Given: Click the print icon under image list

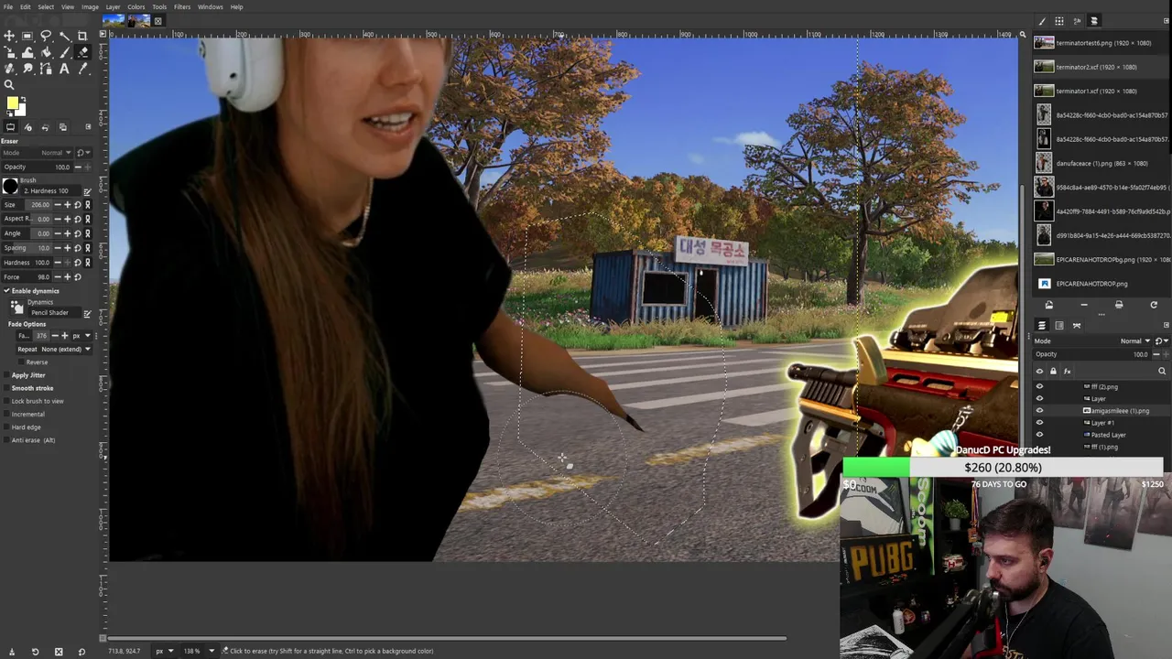Looking at the screenshot, I should (1119, 304).
